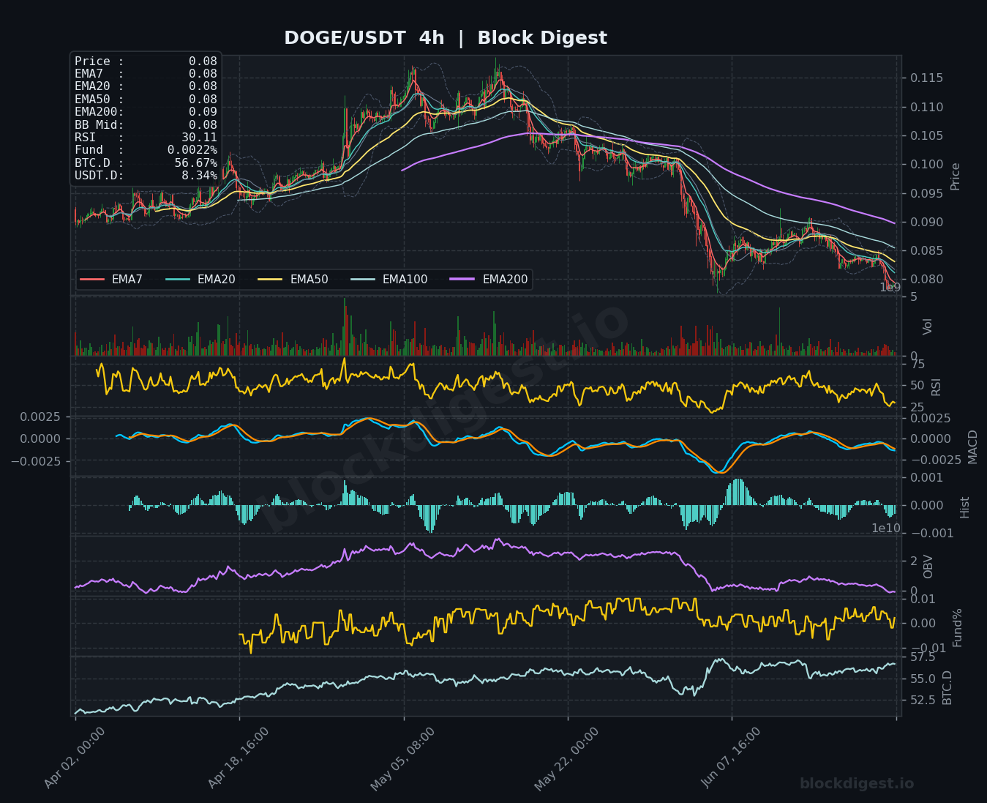987x803 pixels.
Task: Click the EMA200 0.09 row in info box
Action: pos(146,112)
